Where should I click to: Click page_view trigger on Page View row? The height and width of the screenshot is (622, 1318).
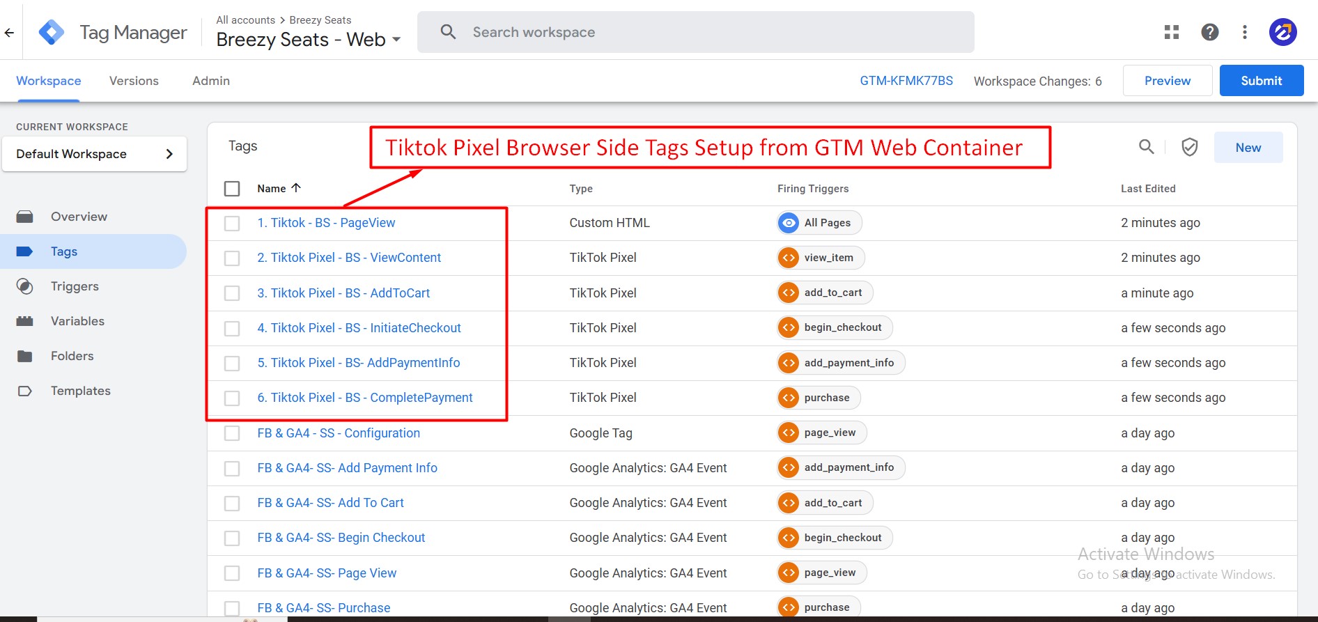click(x=822, y=573)
